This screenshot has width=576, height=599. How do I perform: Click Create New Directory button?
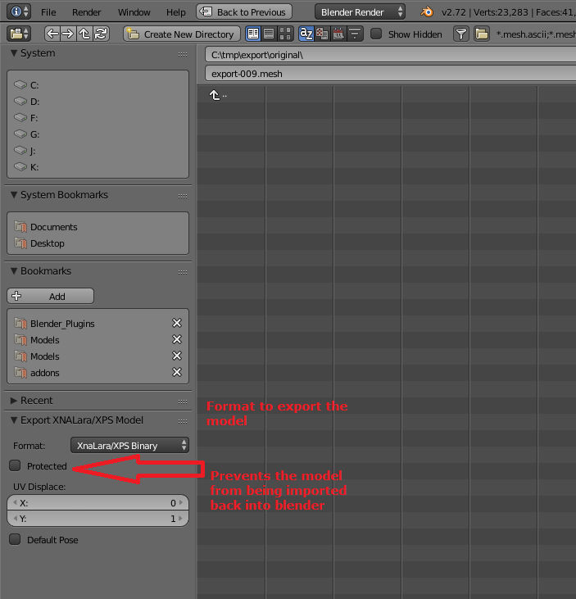tap(182, 34)
